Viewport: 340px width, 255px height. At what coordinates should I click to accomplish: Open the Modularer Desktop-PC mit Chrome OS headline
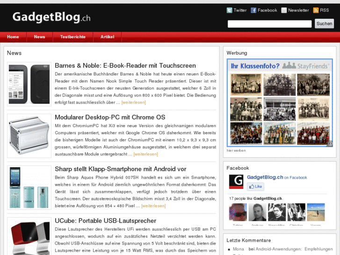110,117
